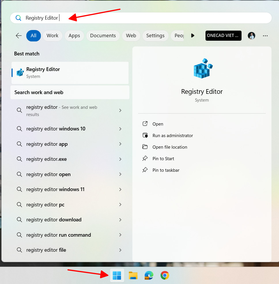The image size is (279, 284).
Task: Click the search magnifier icon in search box
Action: [18, 18]
